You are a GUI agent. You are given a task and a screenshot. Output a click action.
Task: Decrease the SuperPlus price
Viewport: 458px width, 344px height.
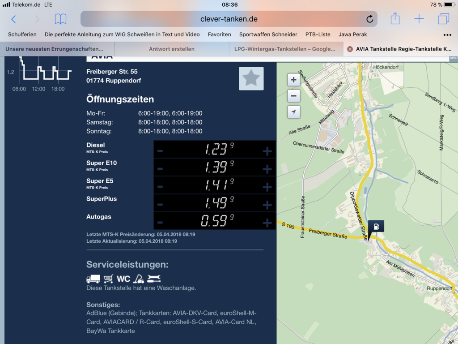(160, 204)
